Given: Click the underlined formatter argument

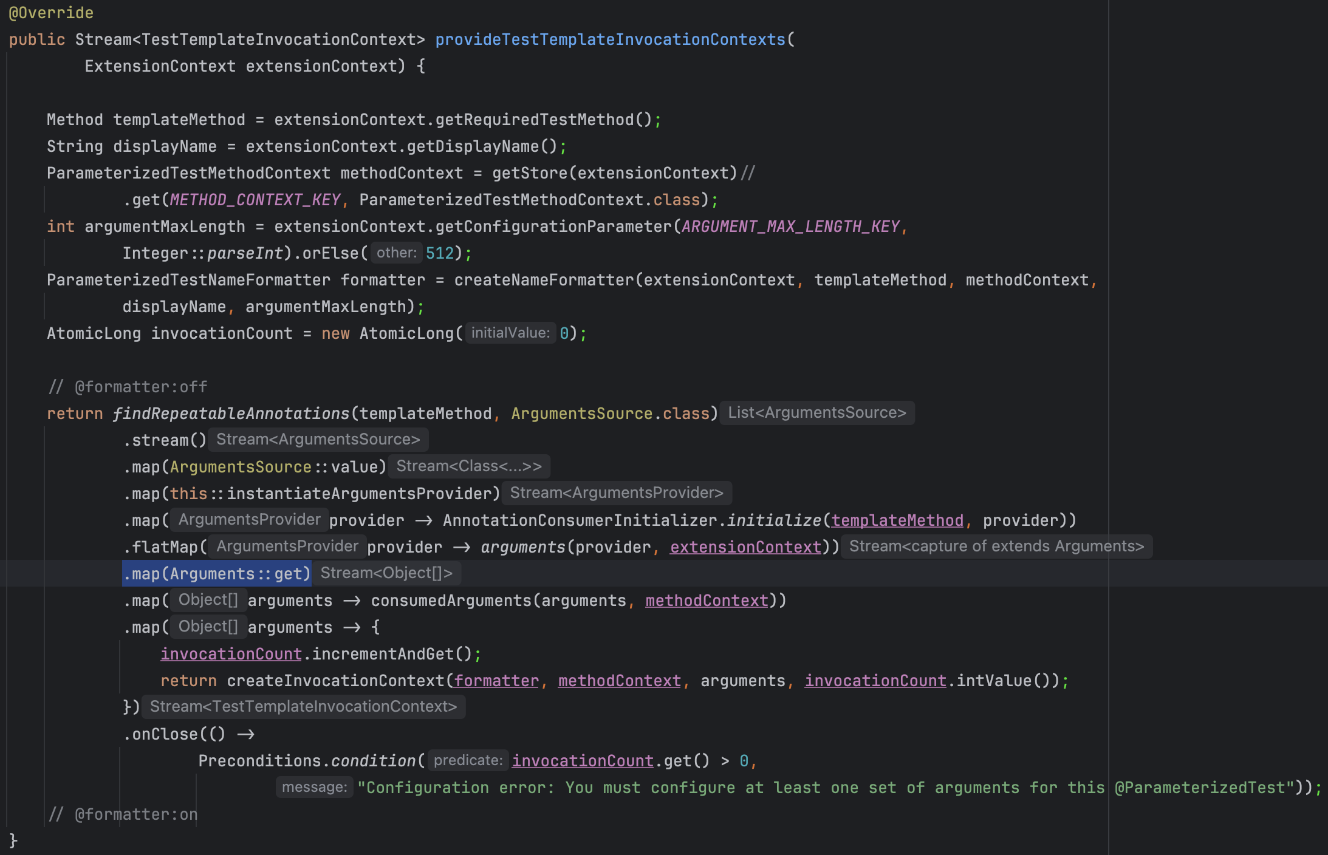Looking at the screenshot, I should tap(496, 681).
